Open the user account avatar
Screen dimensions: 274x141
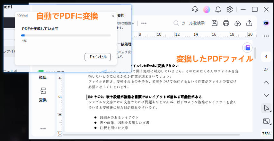point(206,9)
